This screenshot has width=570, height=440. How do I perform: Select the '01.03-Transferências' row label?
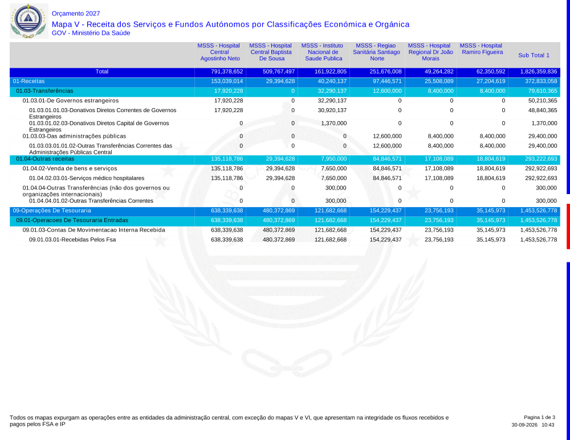coord(44,91)
